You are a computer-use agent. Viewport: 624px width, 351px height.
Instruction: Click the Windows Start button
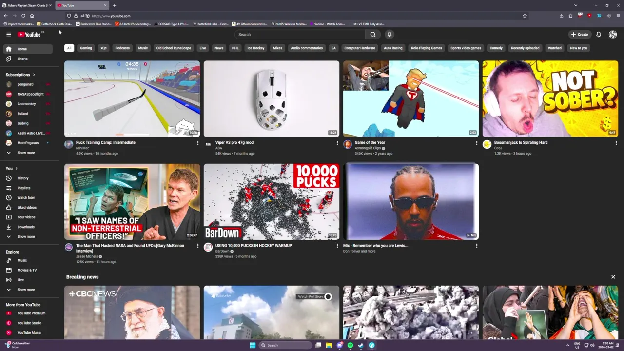(x=253, y=345)
